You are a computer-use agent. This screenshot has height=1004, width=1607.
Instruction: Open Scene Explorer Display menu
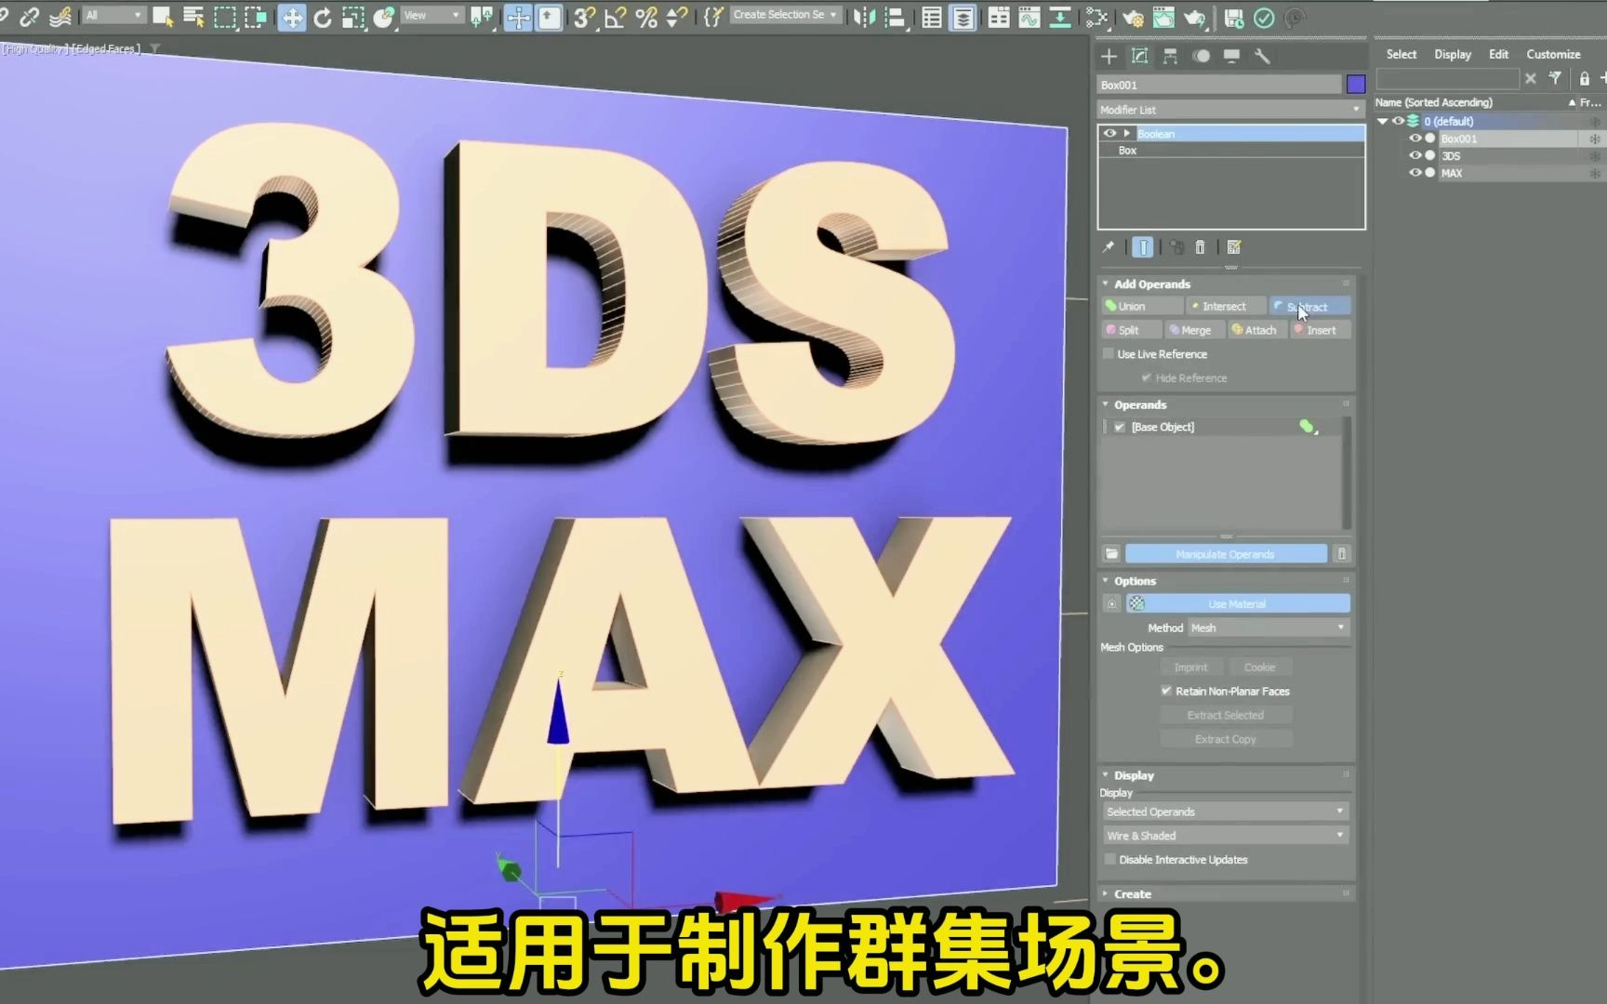point(1453,55)
